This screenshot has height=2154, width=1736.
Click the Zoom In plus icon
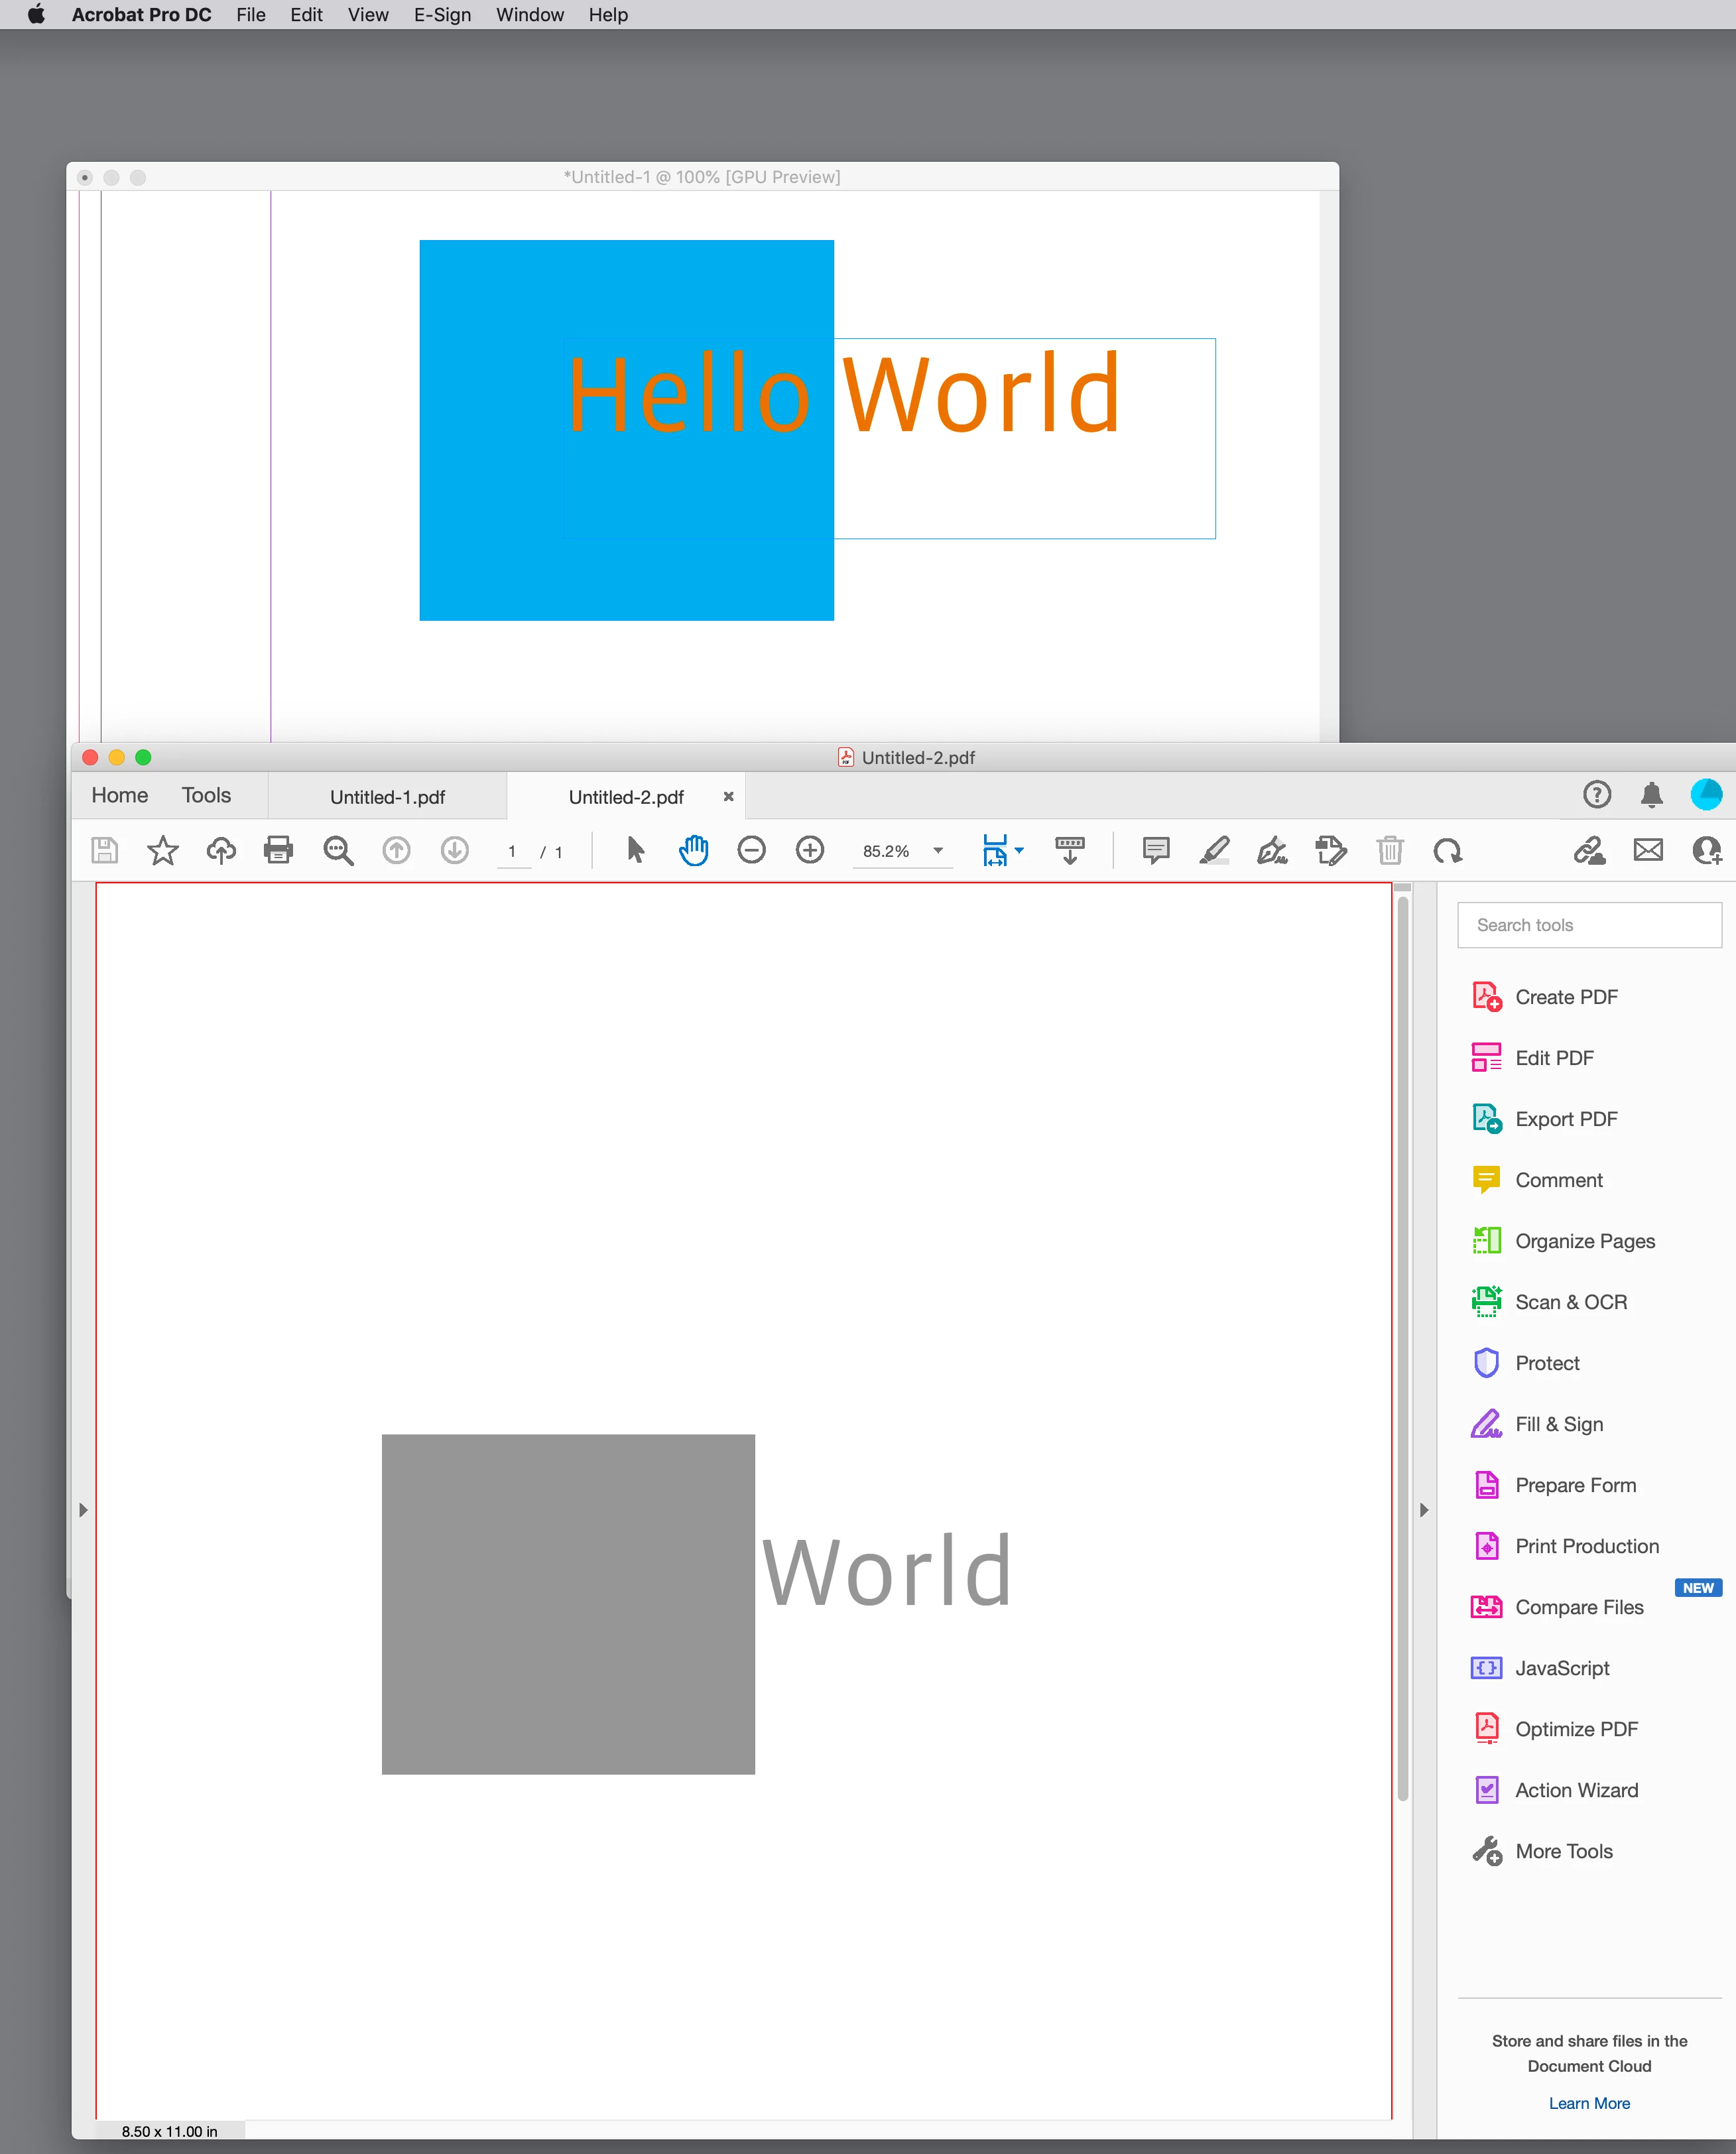pyautogui.click(x=809, y=850)
